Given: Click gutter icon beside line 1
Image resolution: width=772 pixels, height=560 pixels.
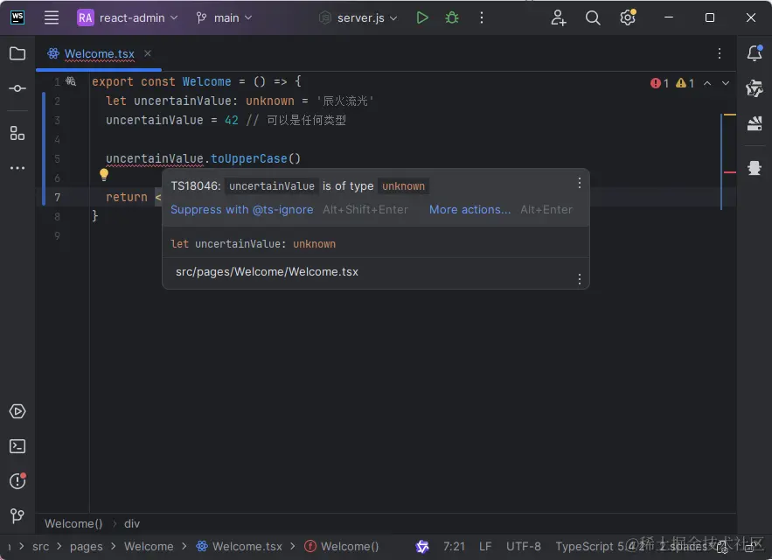Looking at the screenshot, I should pos(72,81).
